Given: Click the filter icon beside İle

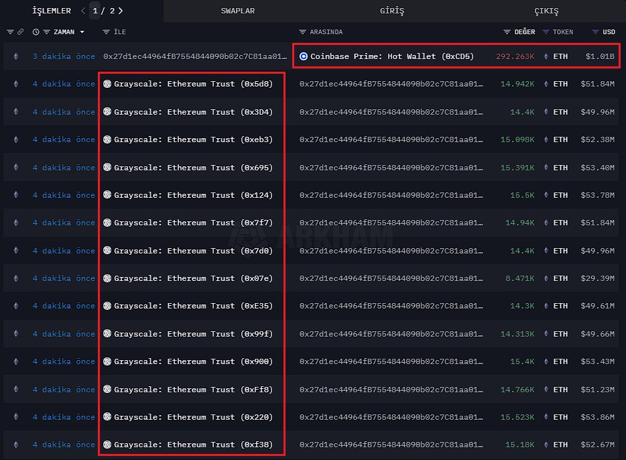Looking at the screenshot, I should point(106,32).
